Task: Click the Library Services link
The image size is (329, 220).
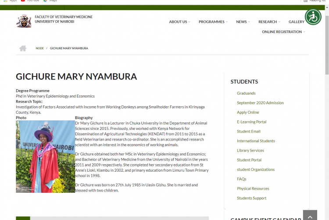Action: (x=250, y=151)
